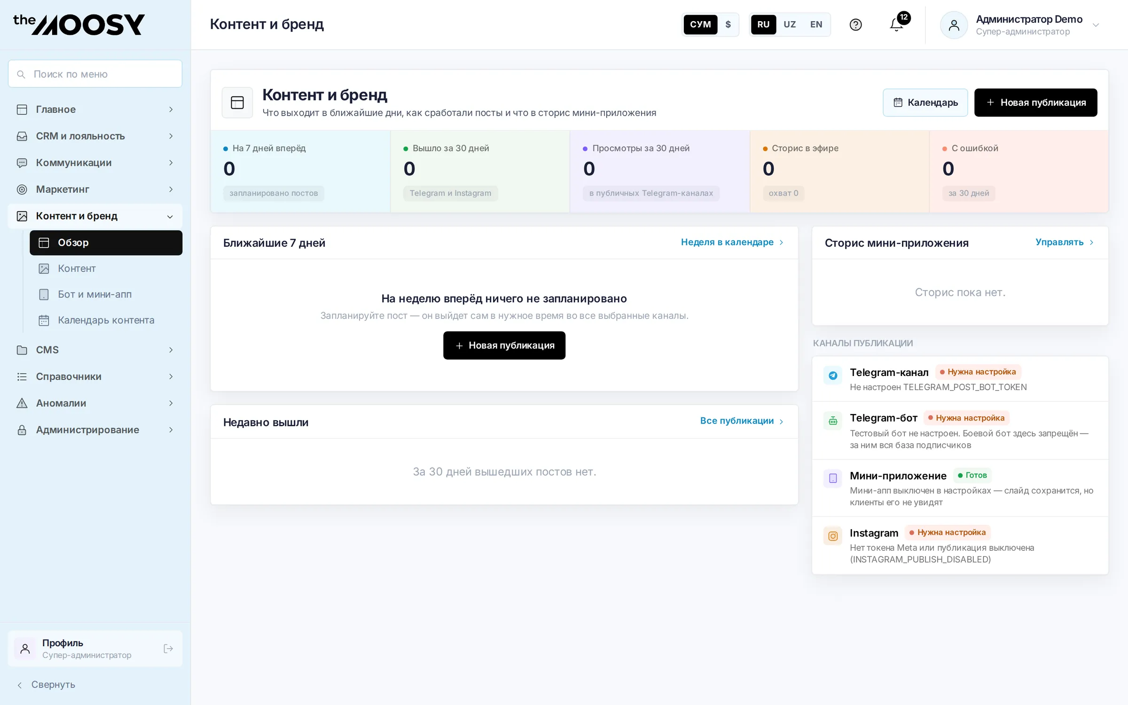Click the Мини-приложение phone icon
This screenshot has height=705, width=1128.
(833, 478)
